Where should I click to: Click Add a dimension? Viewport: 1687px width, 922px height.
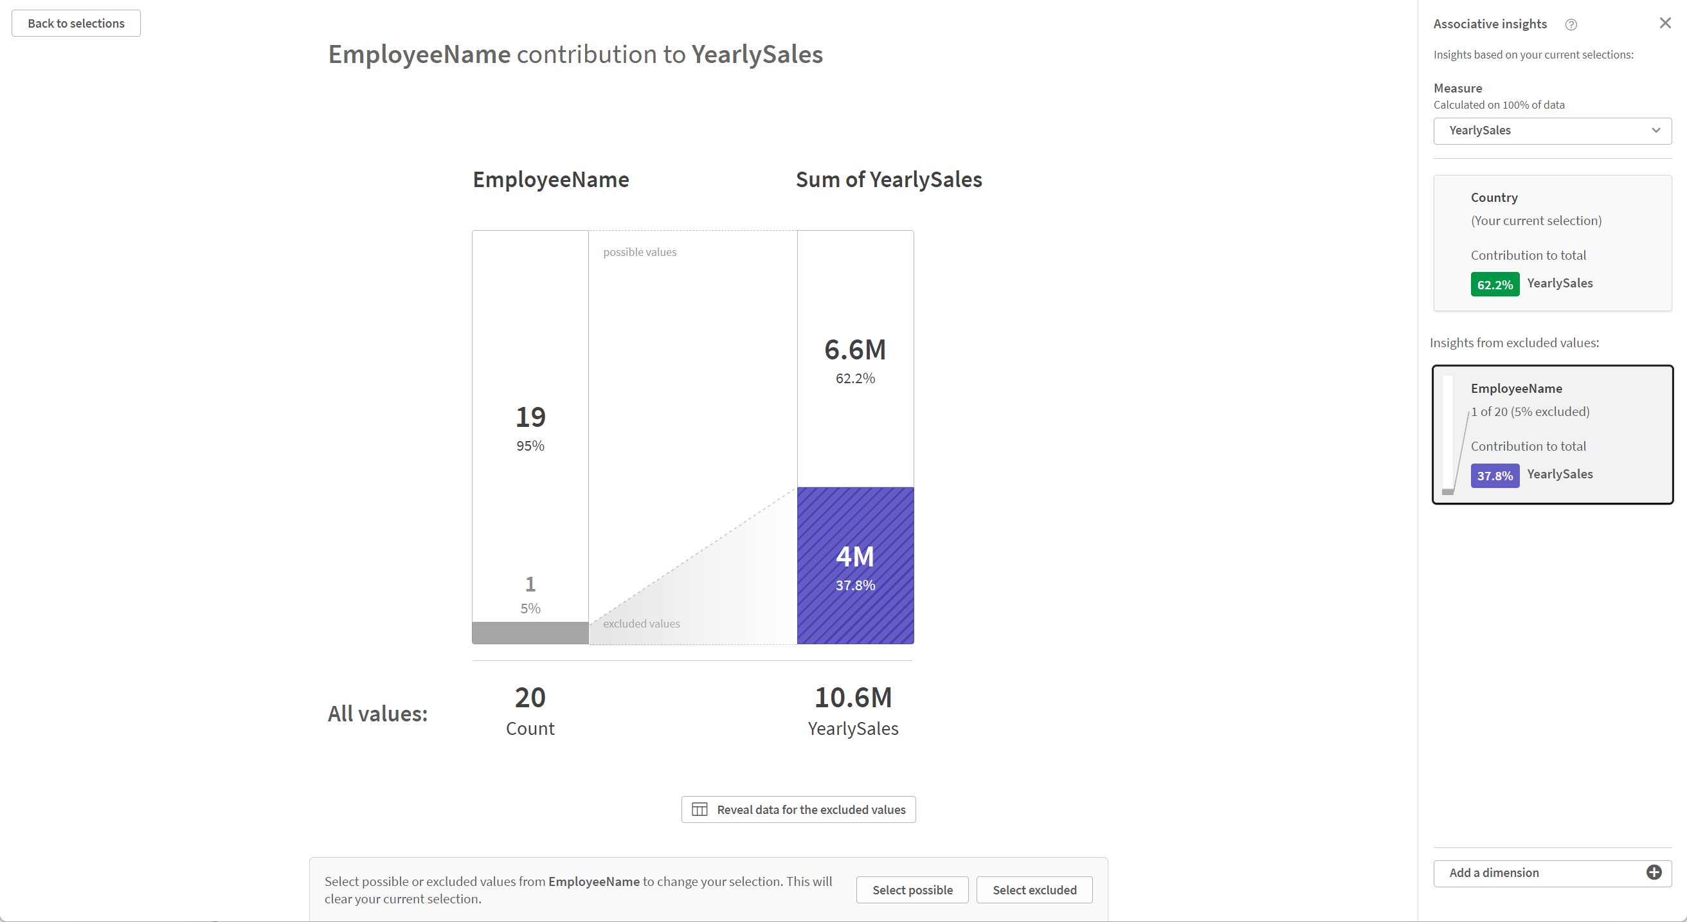[1494, 872]
